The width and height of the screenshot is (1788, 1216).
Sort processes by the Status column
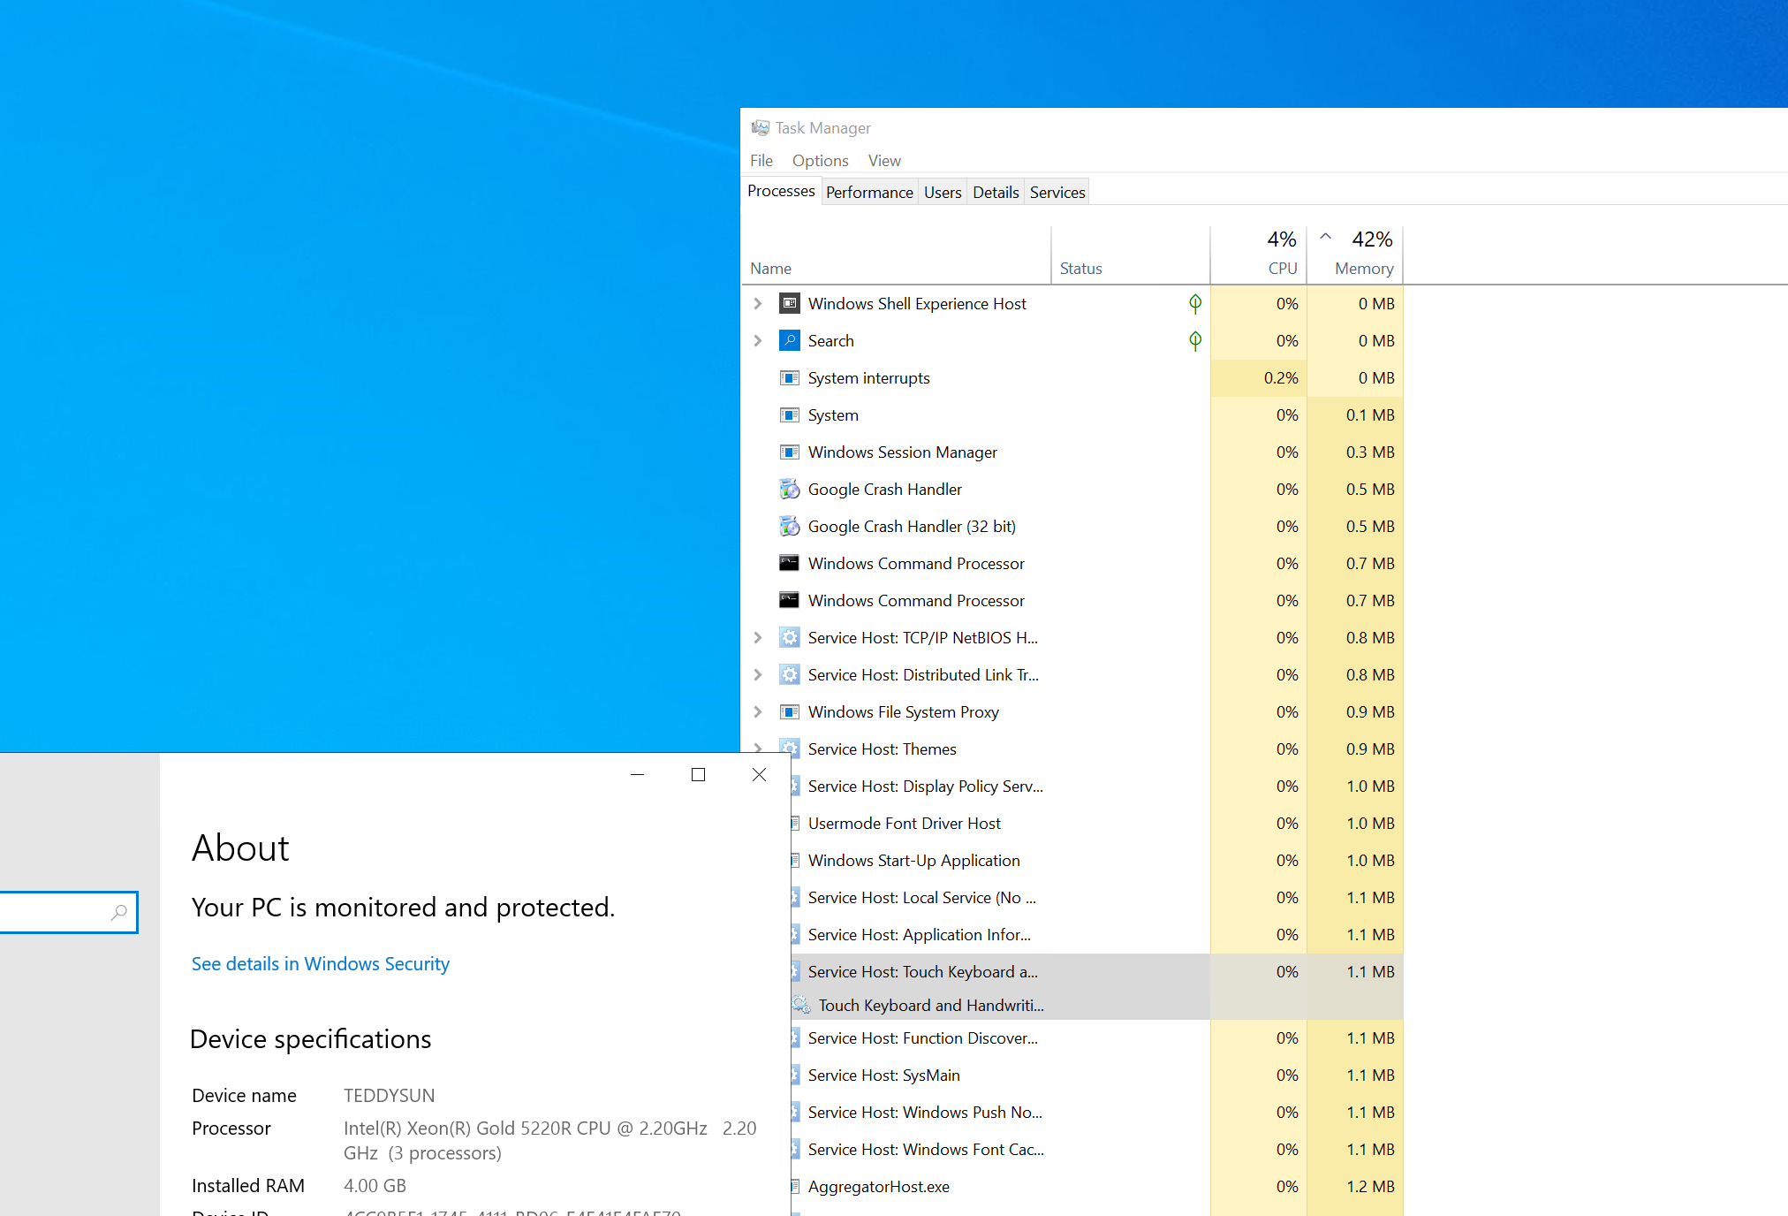[x=1131, y=255]
